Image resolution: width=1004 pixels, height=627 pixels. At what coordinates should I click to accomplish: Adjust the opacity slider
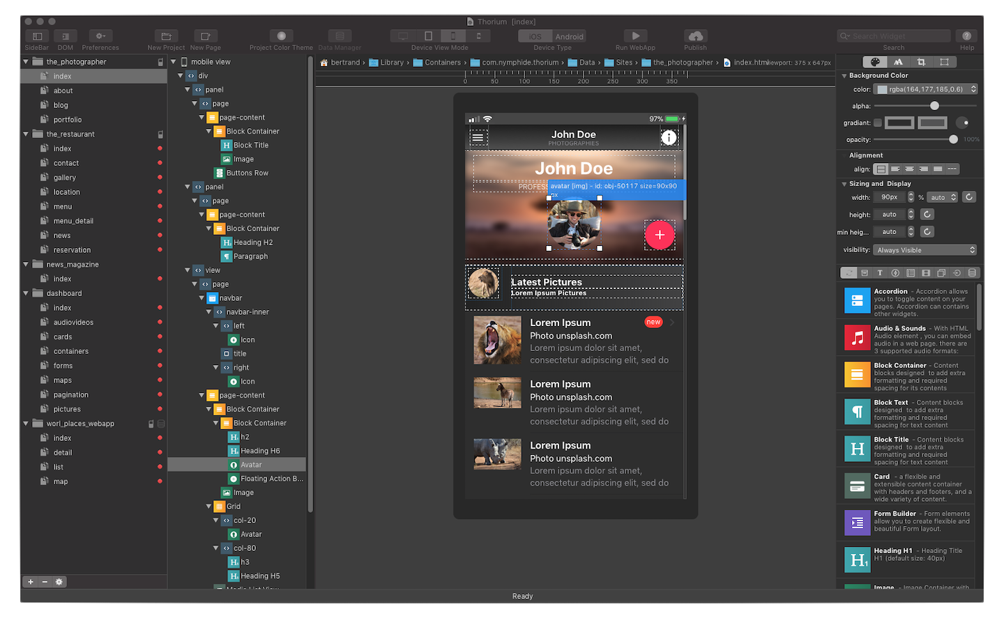[x=953, y=139]
